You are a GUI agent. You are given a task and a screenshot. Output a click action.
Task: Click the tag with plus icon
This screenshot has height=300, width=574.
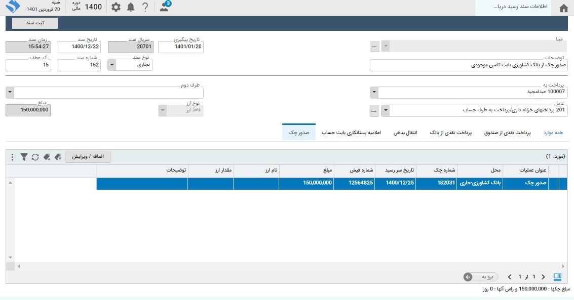point(47,157)
